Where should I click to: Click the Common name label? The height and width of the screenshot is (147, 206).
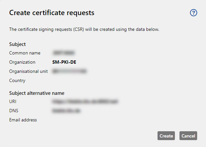[x=25, y=53]
